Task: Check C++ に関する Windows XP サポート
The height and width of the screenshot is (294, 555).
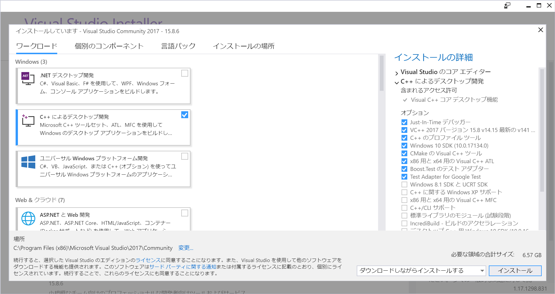Action: pos(404,192)
